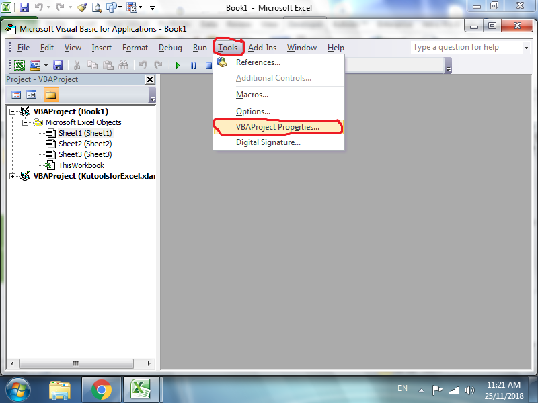This screenshot has height=403, width=538.
Task: Click the View Microsoft Excel toolbar icon
Action: (x=20, y=65)
